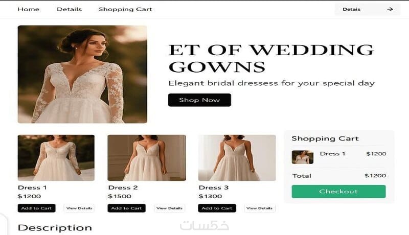This screenshot has height=235, width=409.
Task: Click the green Checkout button
Action: tap(338, 192)
